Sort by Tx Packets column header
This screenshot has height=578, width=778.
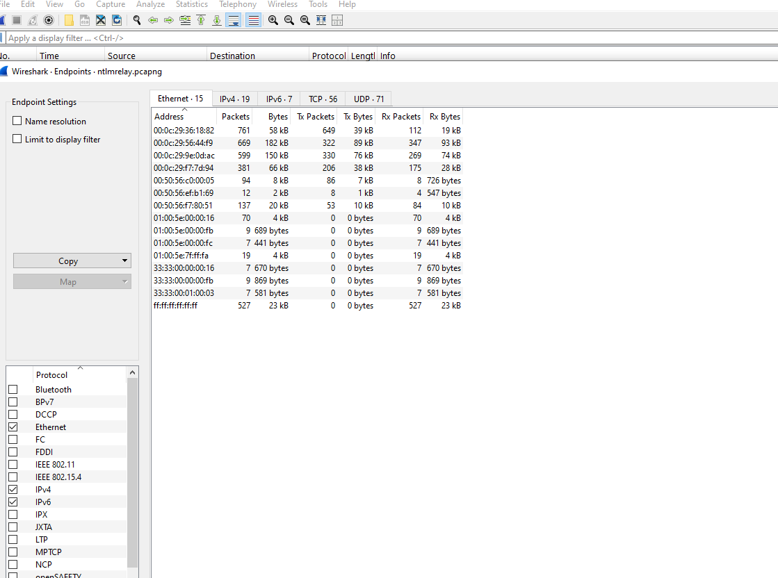pyautogui.click(x=314, y=117)
